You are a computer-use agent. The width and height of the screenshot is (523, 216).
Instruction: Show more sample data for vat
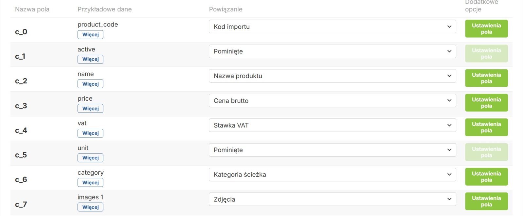tap(90, 133)
